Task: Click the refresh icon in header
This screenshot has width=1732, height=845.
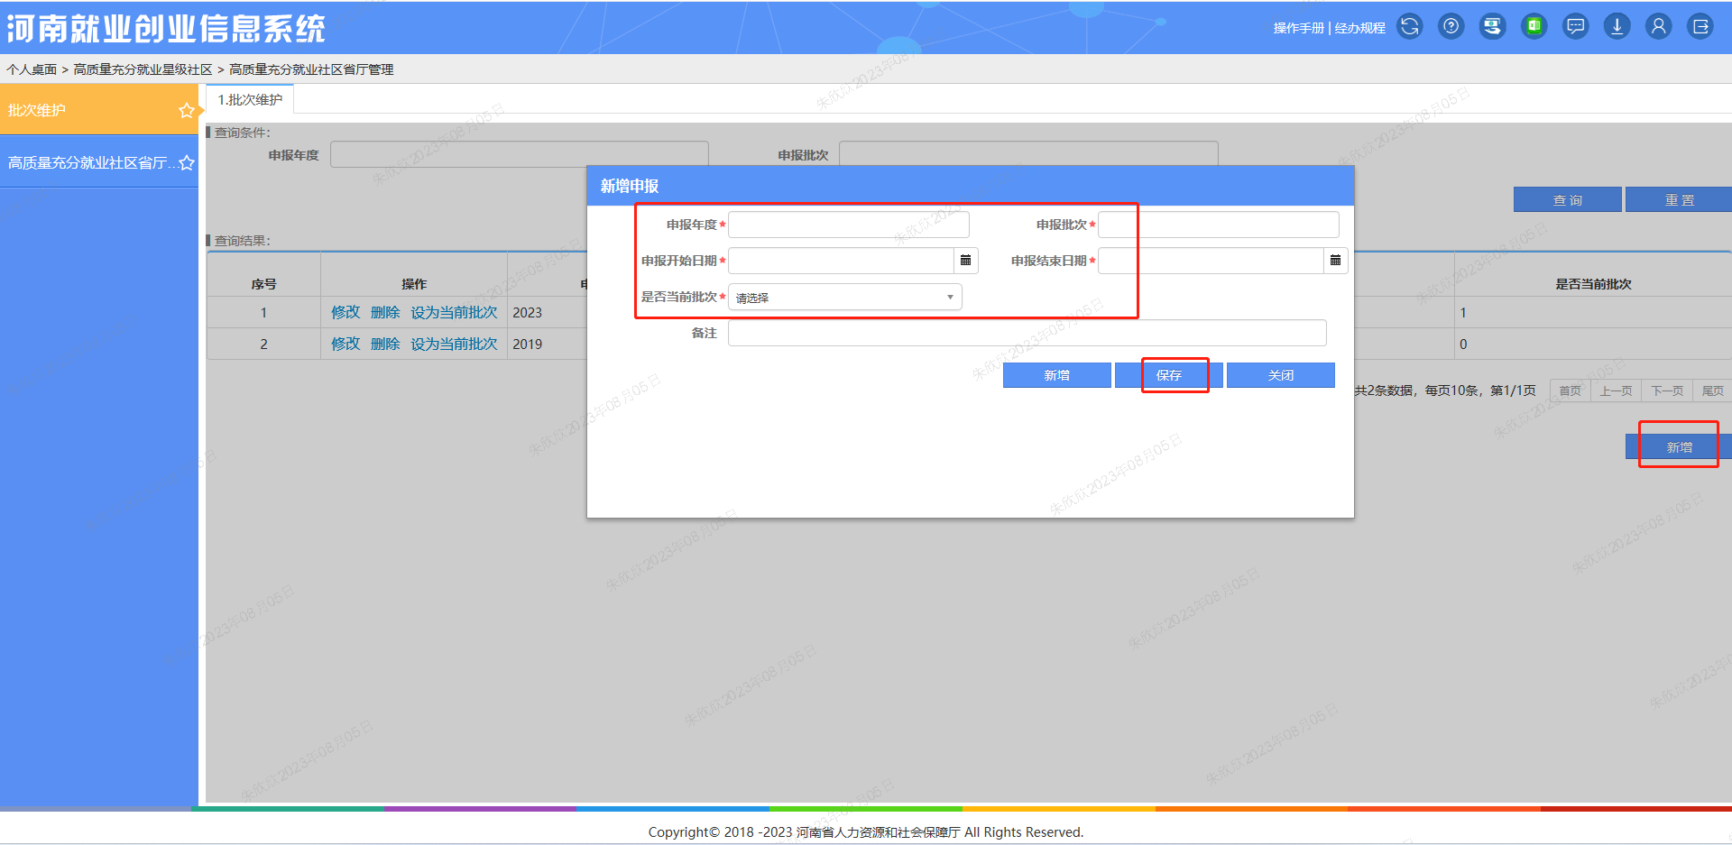Action: pos(1409,27)
